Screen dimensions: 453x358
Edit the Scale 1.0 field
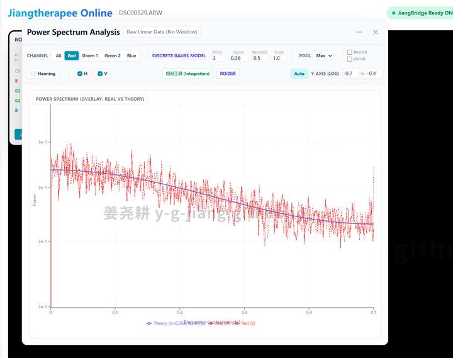pos(279,58)
